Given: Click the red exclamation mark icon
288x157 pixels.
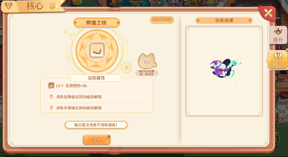Looking at the screenshot, I should click(x=279, y=48).
